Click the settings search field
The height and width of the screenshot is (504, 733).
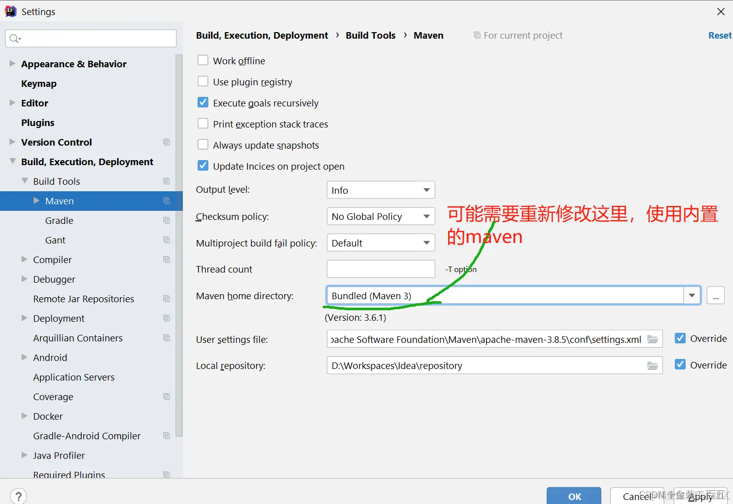click(x=91, y=39)
